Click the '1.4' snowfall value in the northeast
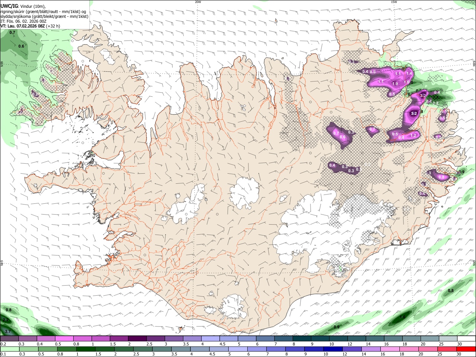 [x=409, y=74]
